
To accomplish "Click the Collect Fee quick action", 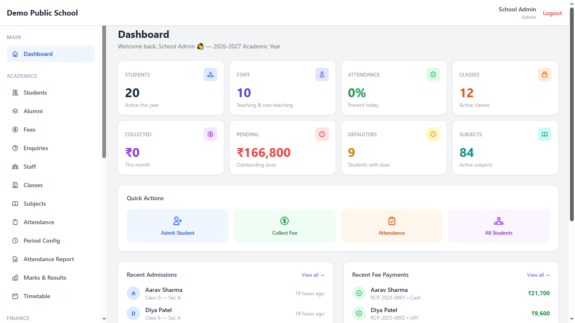I will click(285, 226).
